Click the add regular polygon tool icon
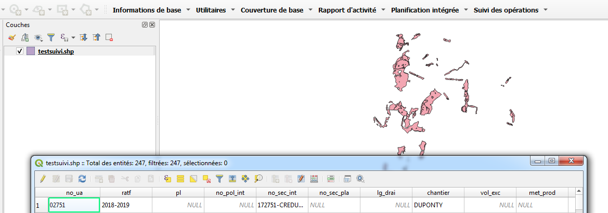This screenshot has height=213, width=608. tap(86, 9)
